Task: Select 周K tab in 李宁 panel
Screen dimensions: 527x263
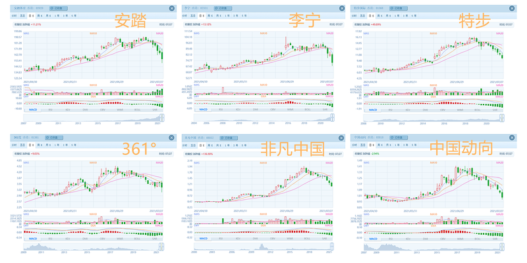Action: tap(209, 15)
